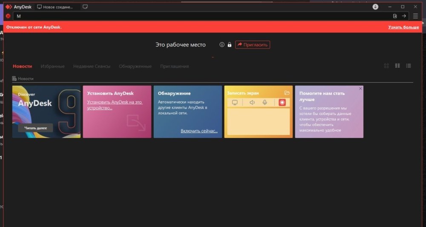
Task: Switch to list view
Action: [x=409, y=66]
